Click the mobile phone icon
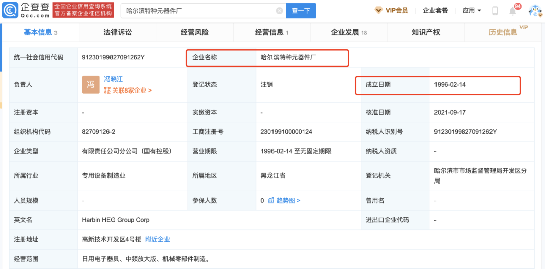This screenshot has height=269, width=545. coord(495,11)
